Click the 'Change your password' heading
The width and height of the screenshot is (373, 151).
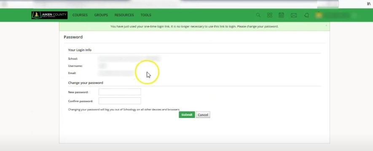86,83
